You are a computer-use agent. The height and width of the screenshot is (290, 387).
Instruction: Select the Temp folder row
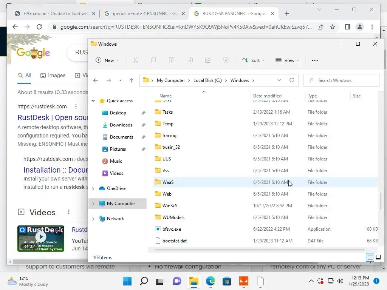coord(265,124)
